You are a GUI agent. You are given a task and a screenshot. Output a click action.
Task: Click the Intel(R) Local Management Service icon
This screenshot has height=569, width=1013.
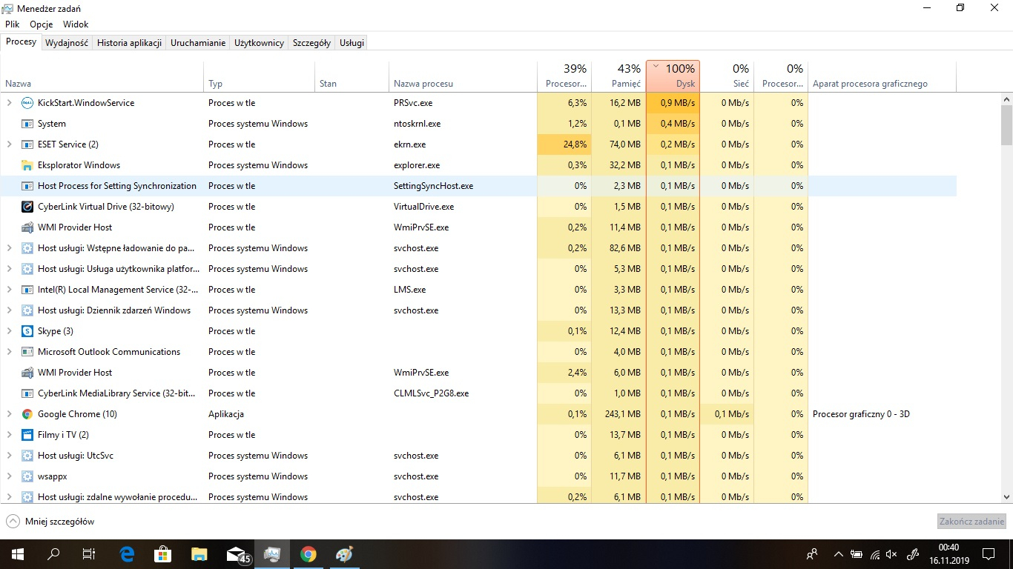tap(27, 290)
